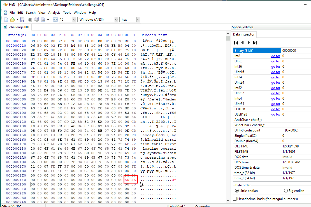Select Little endian byte order

(237, 191)
